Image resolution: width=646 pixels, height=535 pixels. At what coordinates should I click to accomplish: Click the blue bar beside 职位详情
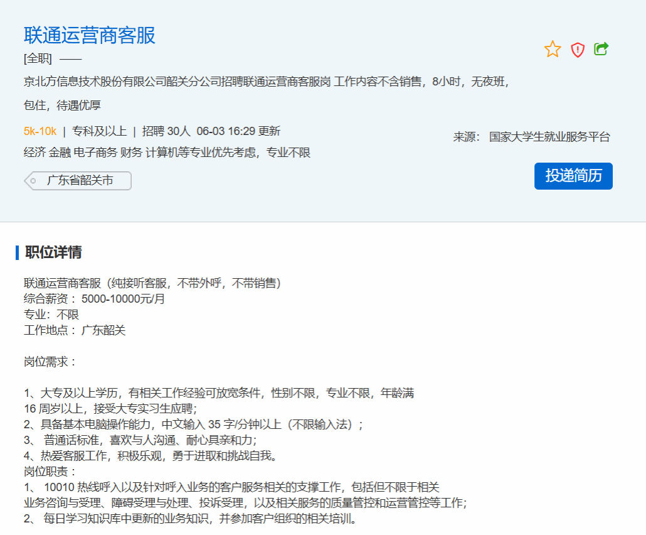coord(18,252)
